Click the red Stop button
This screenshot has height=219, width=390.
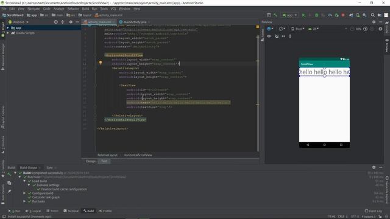click(343, 15)
